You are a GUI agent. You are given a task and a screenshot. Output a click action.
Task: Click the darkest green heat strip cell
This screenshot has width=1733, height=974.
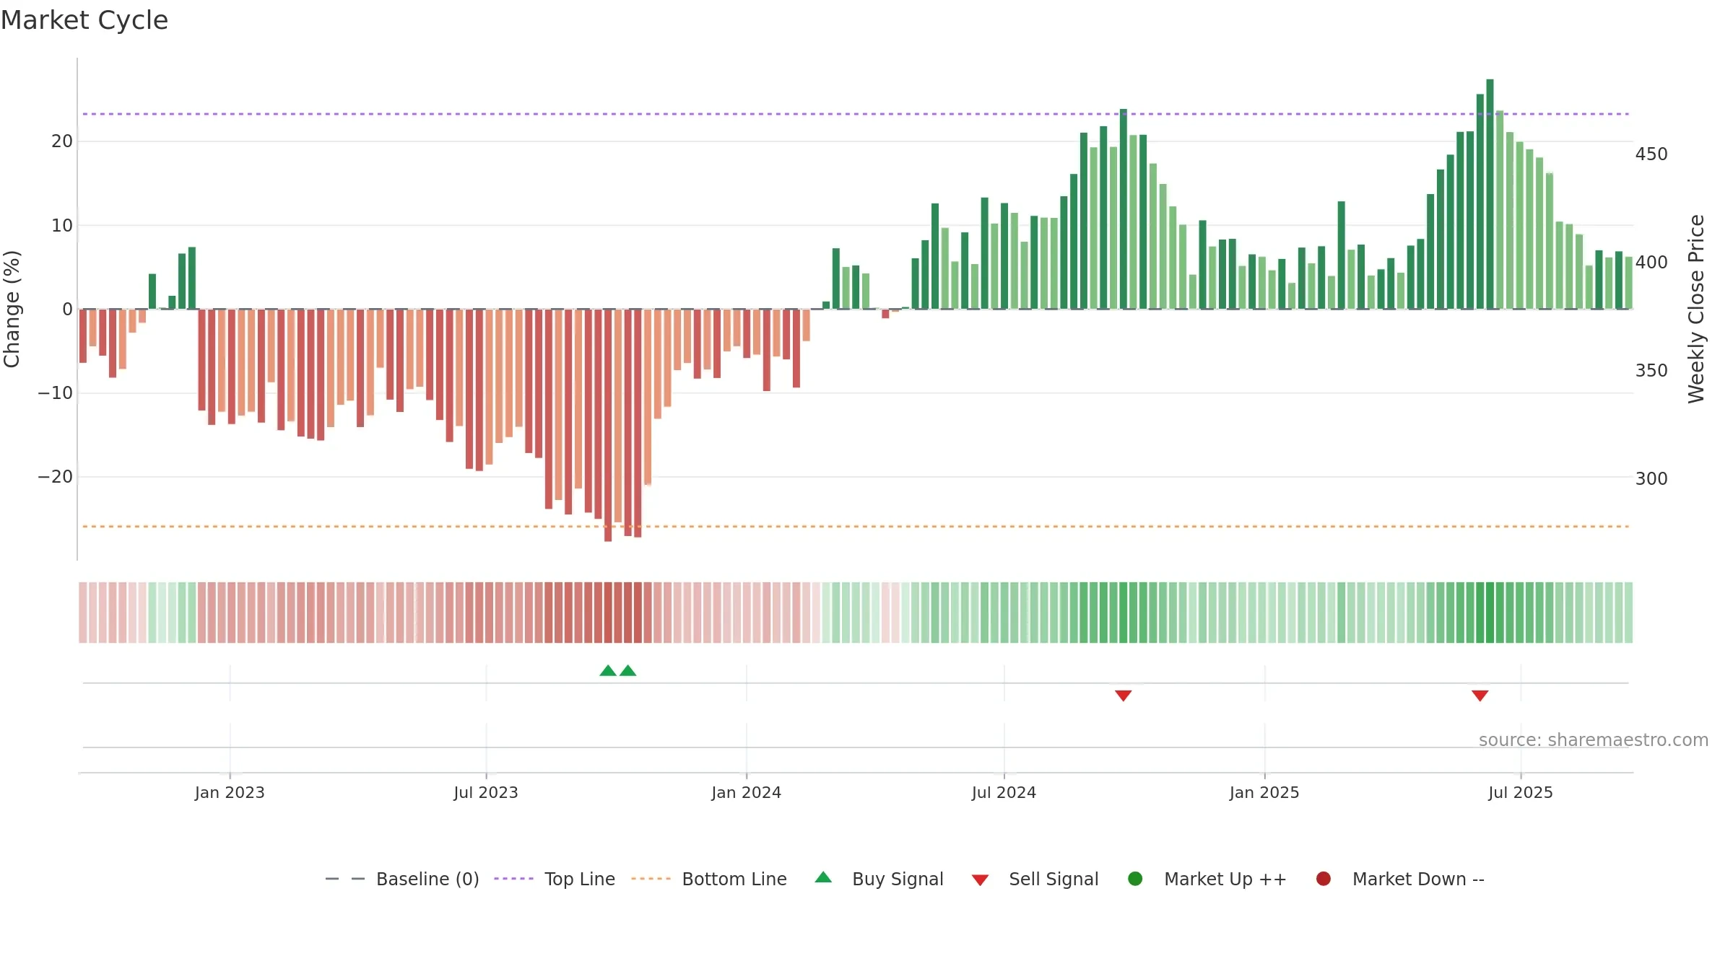pyautogui.click(x=1490, y=613)
